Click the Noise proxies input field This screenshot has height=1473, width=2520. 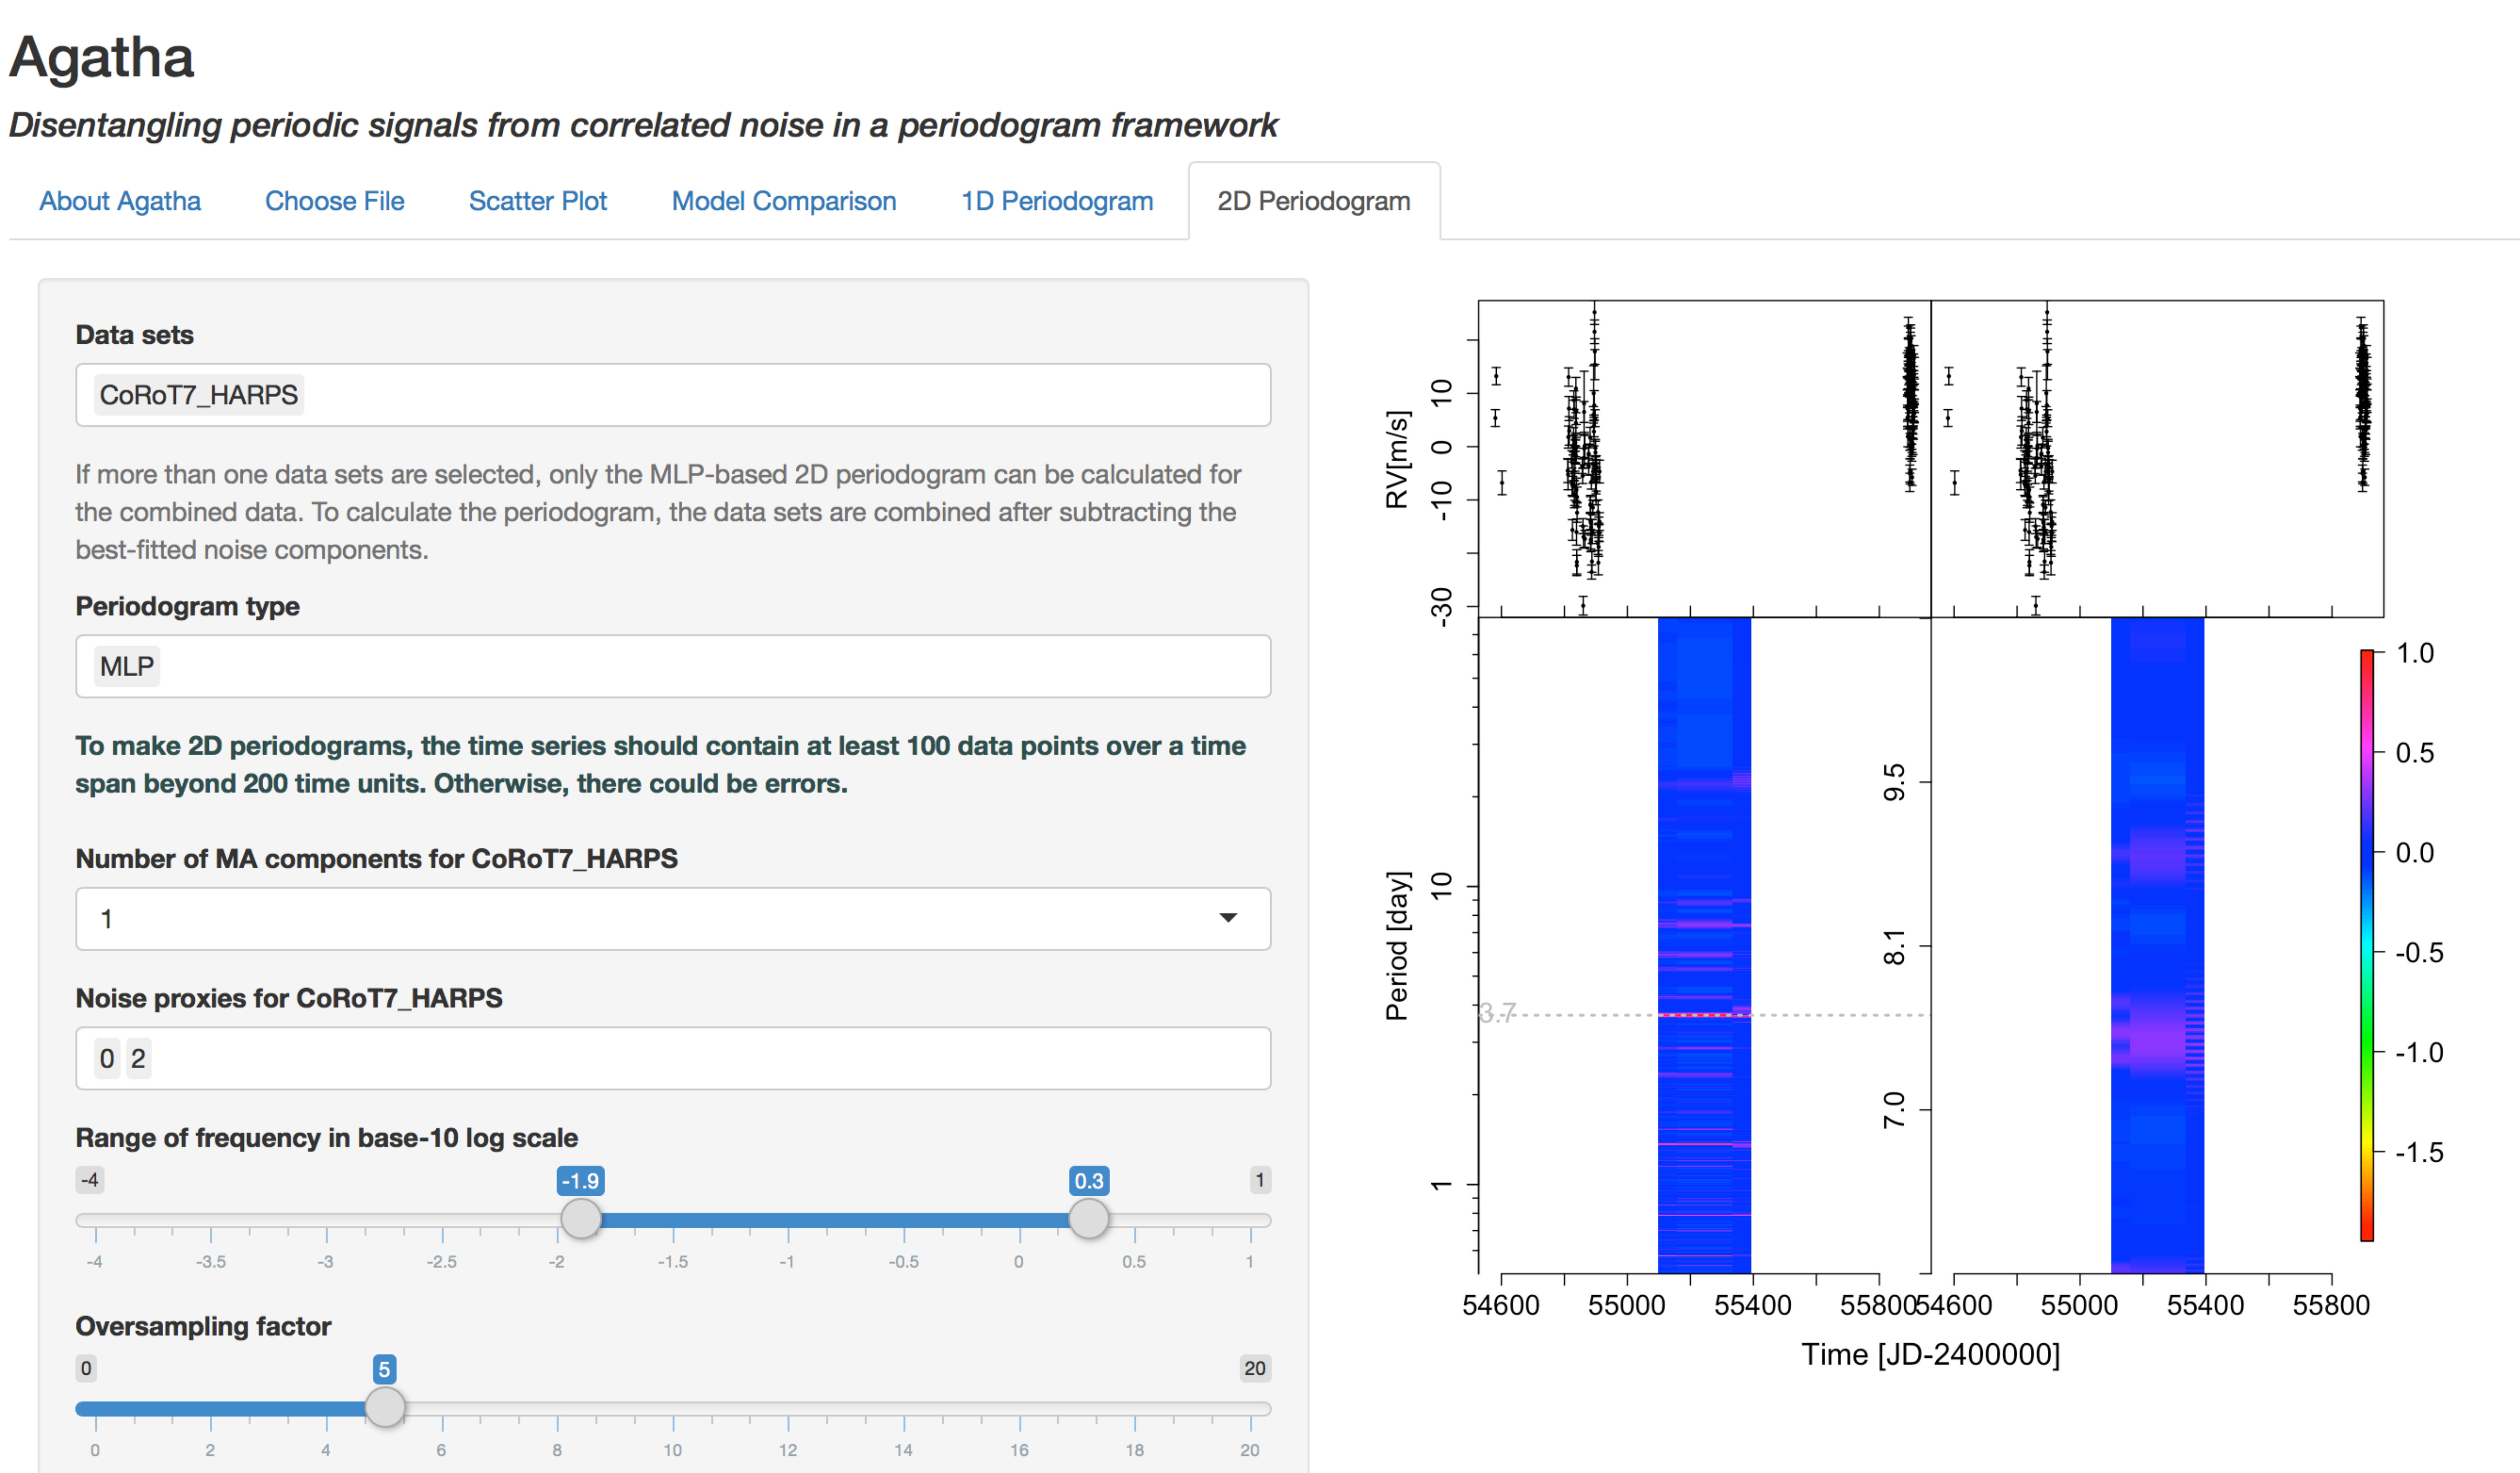pos(673,1058)
